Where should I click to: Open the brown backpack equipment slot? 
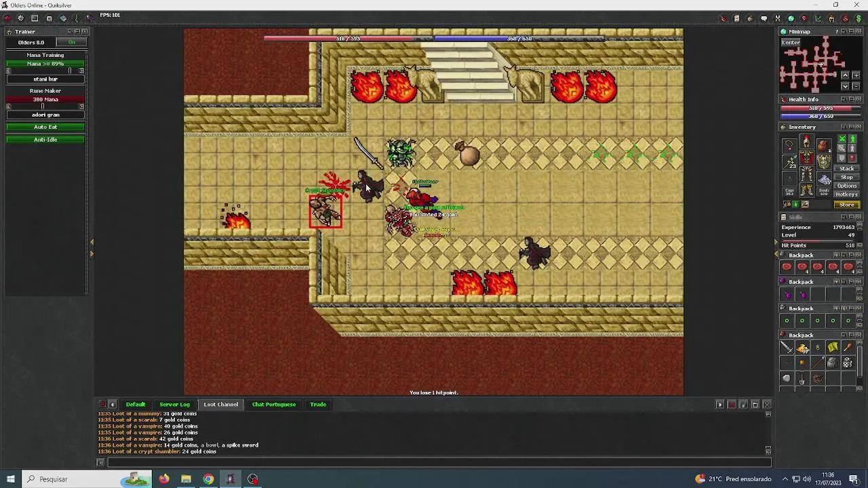pyautogui.click(x=824, y=146)
